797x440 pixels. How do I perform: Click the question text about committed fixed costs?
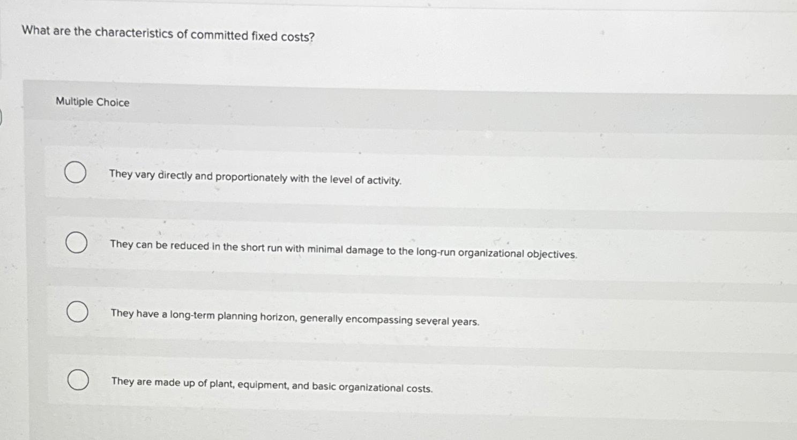(167, 35)
